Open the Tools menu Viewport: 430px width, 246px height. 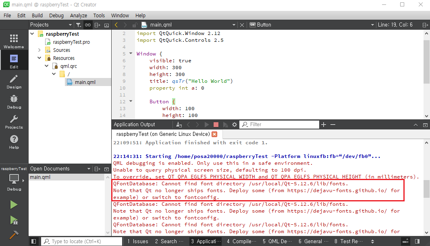pos(99,16)
